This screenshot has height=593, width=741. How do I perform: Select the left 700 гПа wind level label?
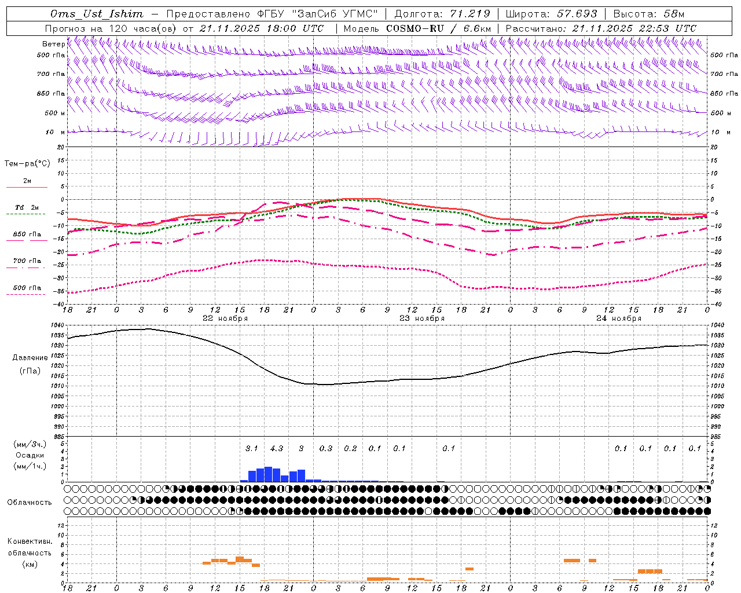(x=51, y=74)
